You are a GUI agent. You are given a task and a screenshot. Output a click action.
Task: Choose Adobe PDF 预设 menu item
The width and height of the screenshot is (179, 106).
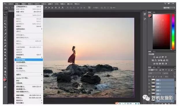coord(29,78)
